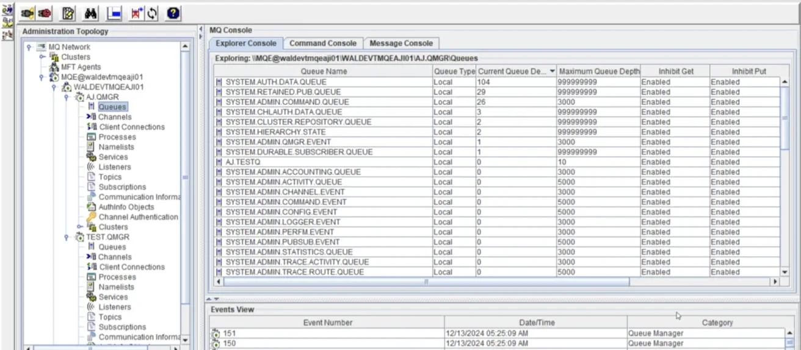Viewport: 801px width, 350px height.
Task: Click the Inhibit Get column header
Action: pos(676,71)
